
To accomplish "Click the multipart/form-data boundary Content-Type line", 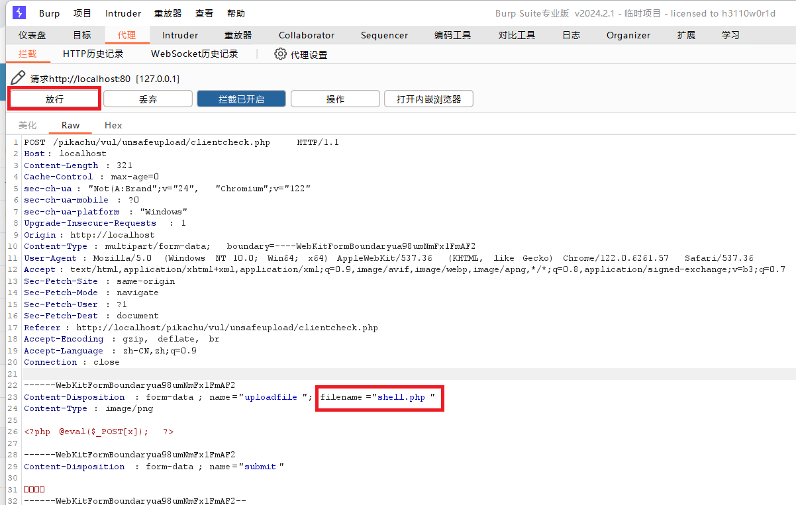I will pyautogui.click(x=250, y=246).
